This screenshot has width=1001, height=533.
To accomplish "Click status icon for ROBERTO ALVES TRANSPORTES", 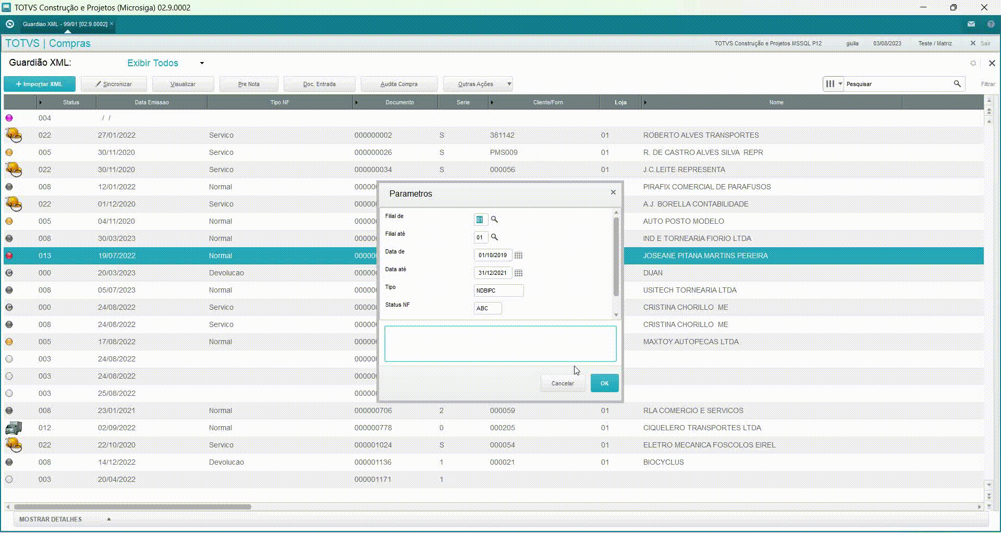I will 14,136.
